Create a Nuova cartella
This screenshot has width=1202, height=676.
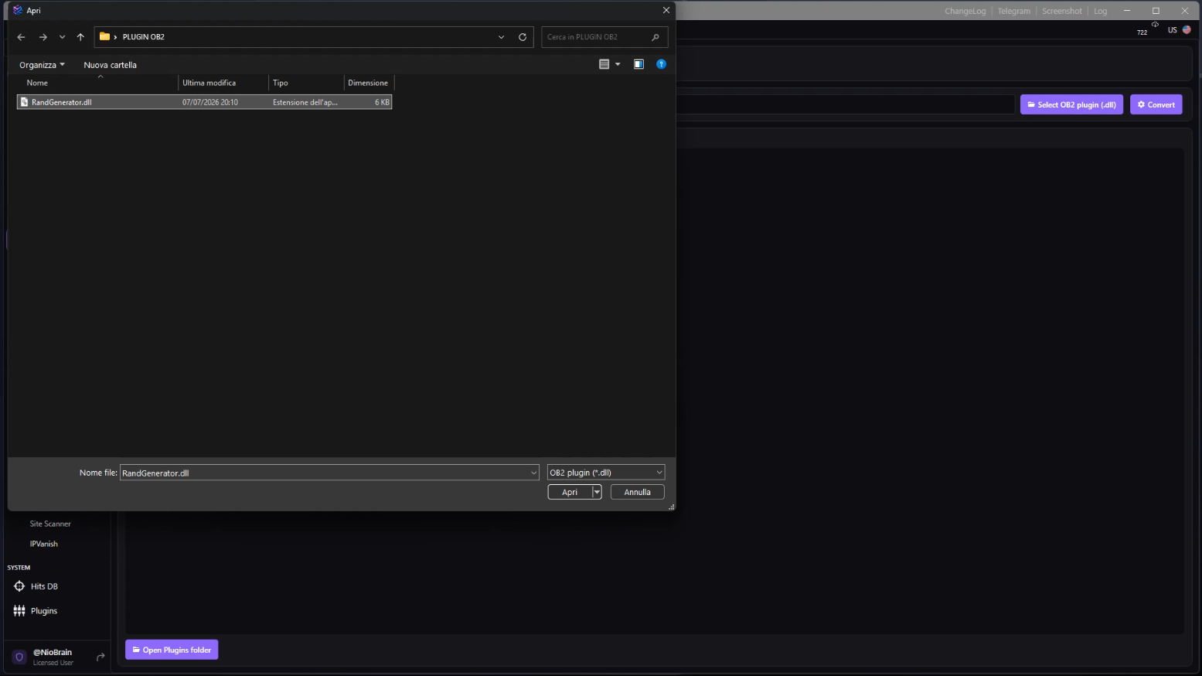click(x=110, y=65)
